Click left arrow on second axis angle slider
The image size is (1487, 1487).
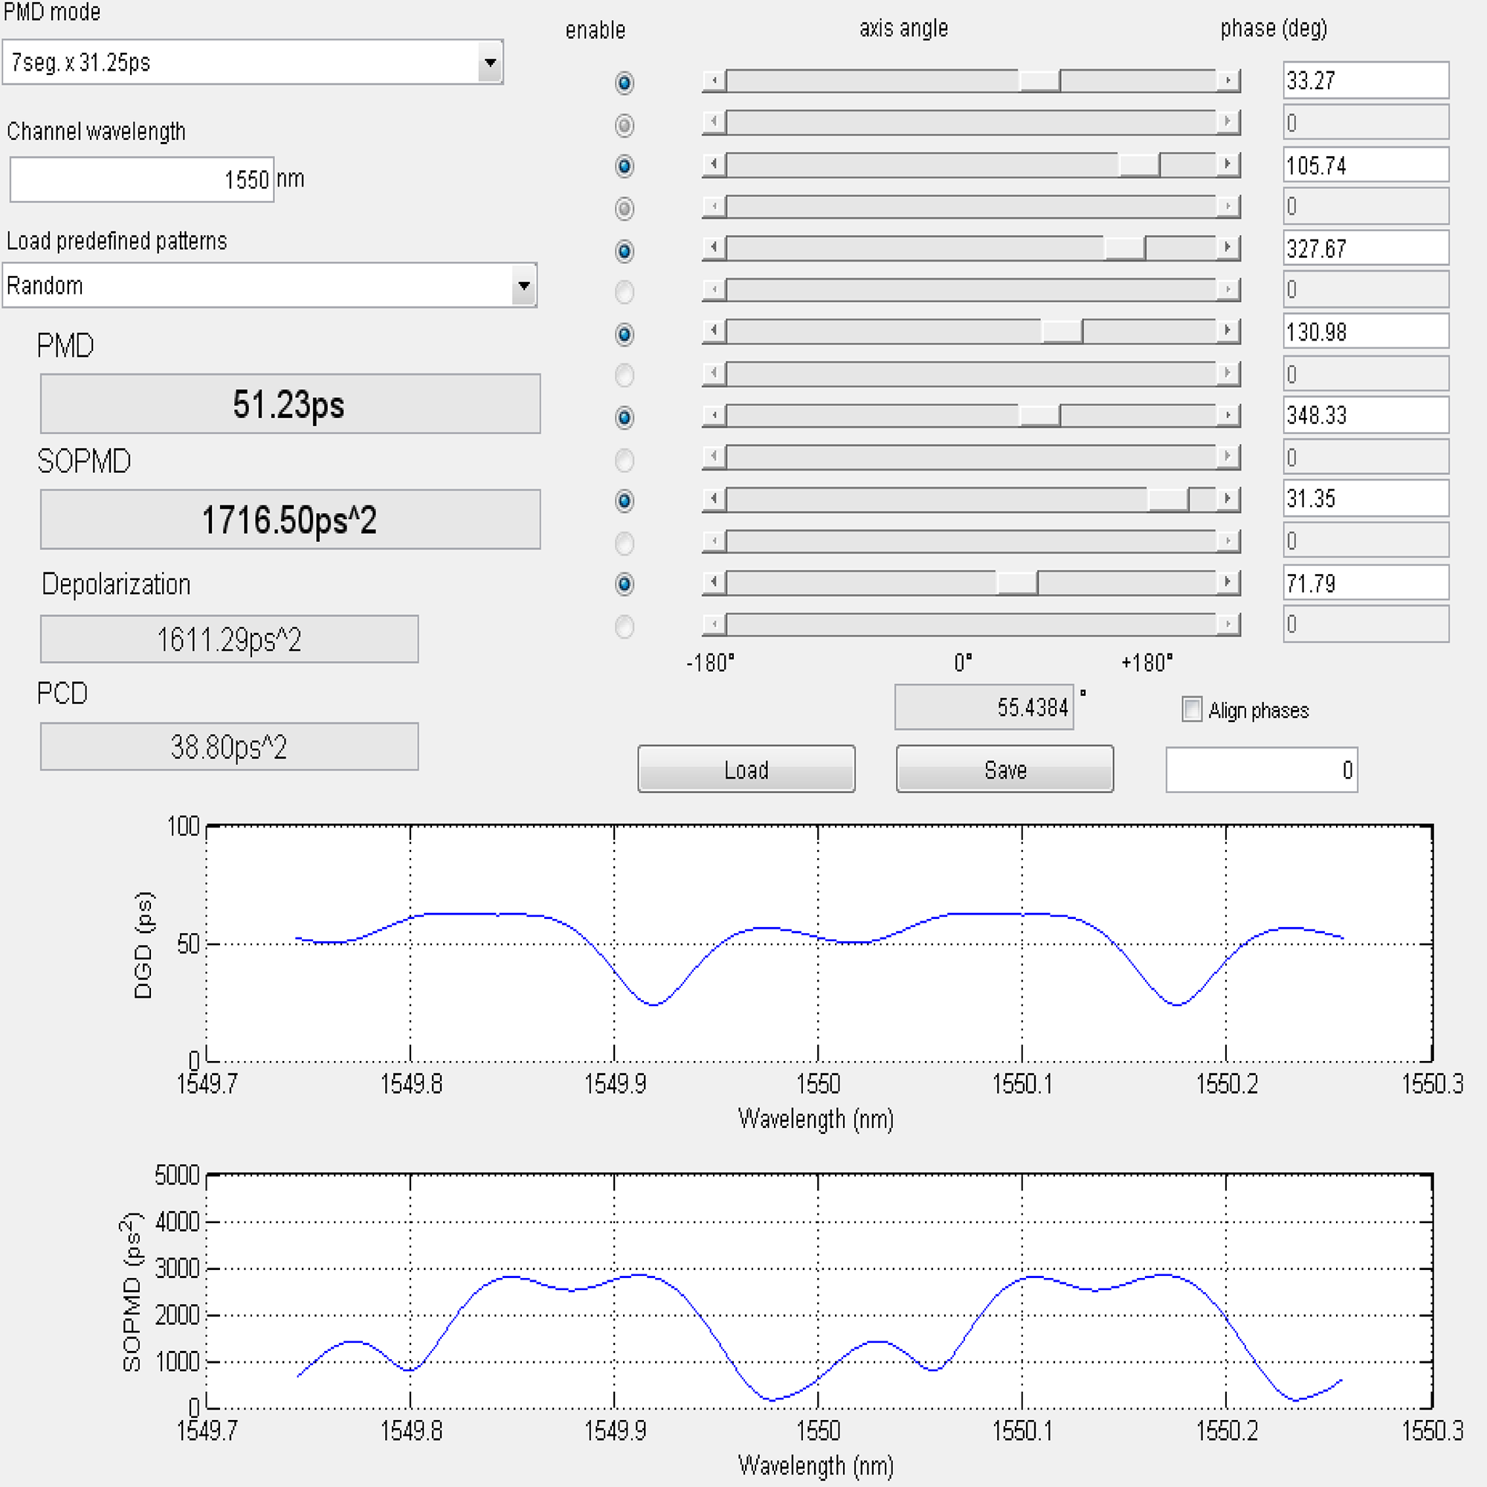[715, 122]
